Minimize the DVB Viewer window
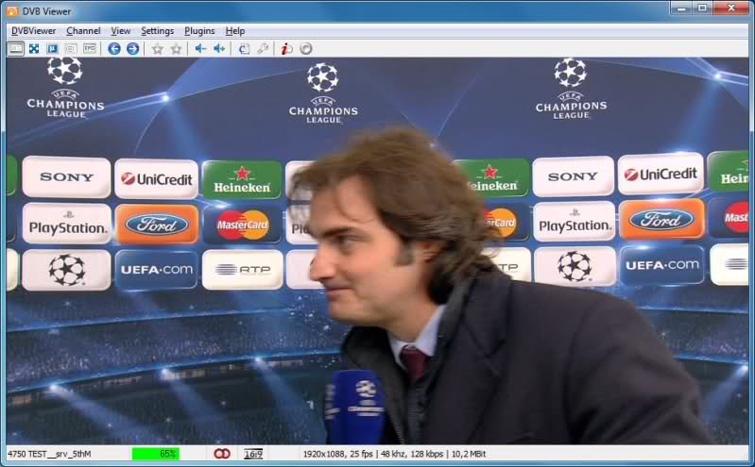This screenshot has width=755, height=467. (x=682, y=8)
